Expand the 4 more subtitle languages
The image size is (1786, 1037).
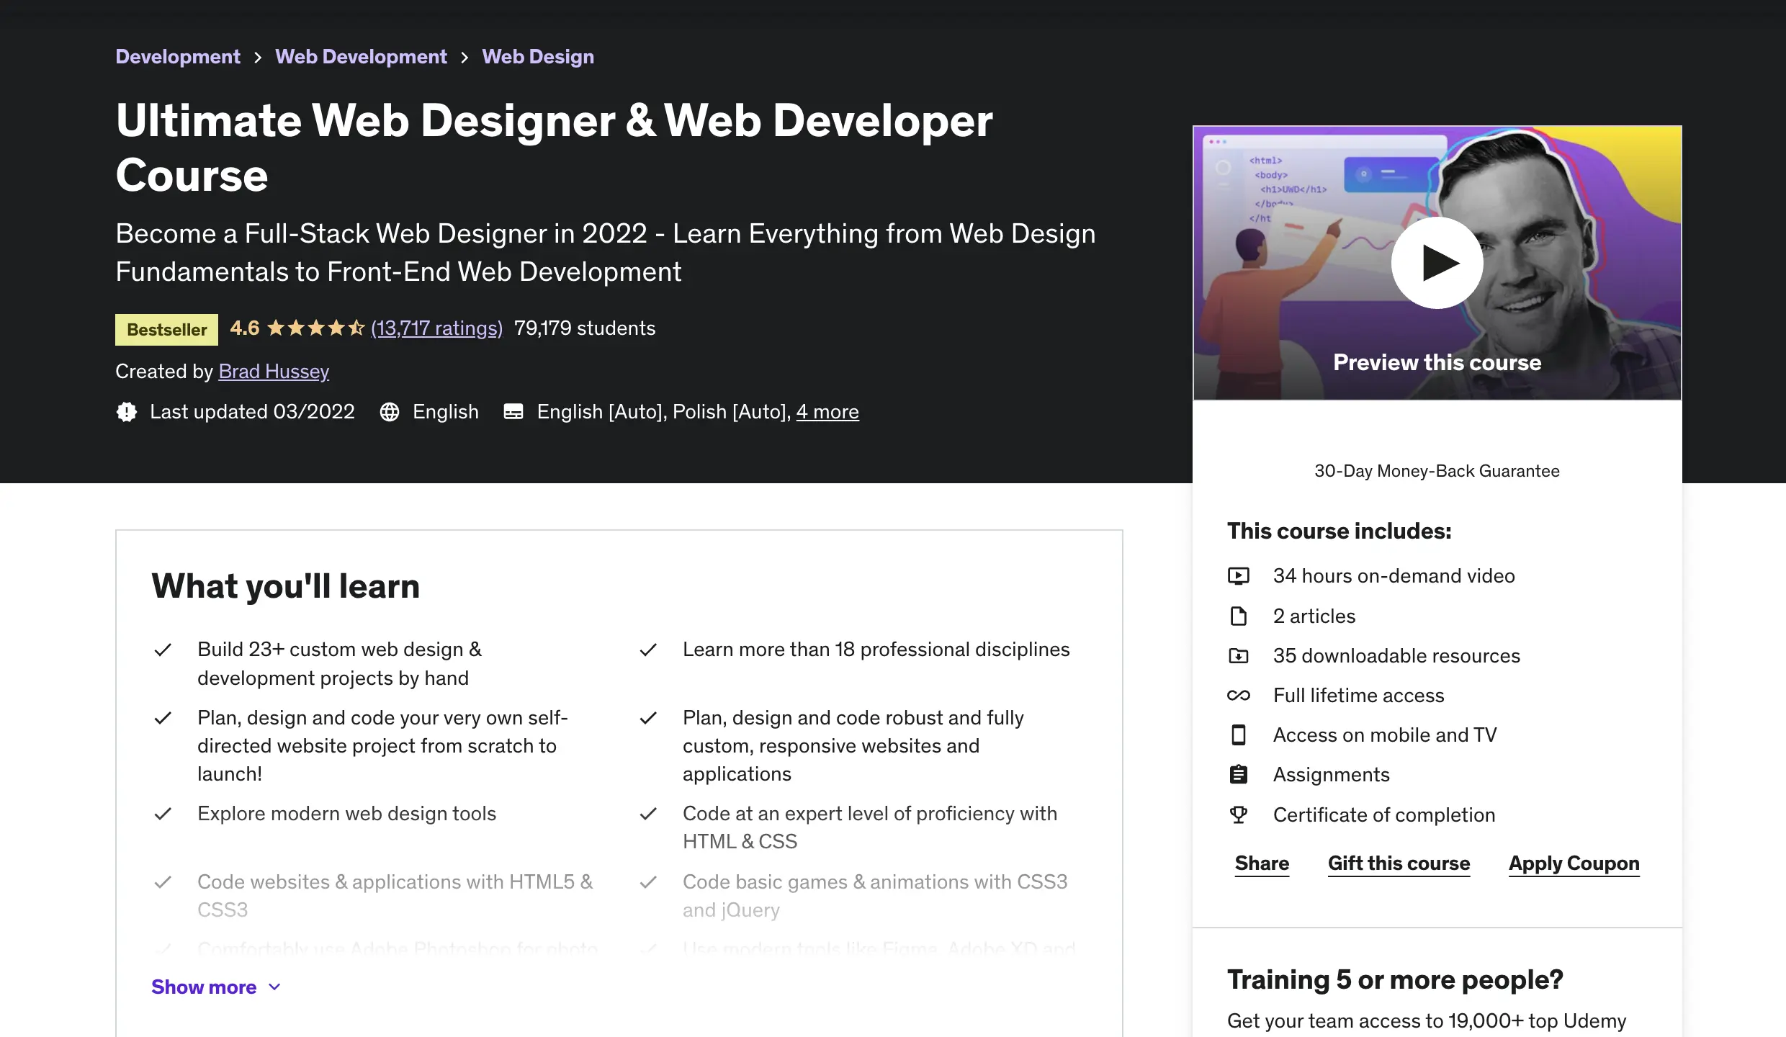[827, 412]
